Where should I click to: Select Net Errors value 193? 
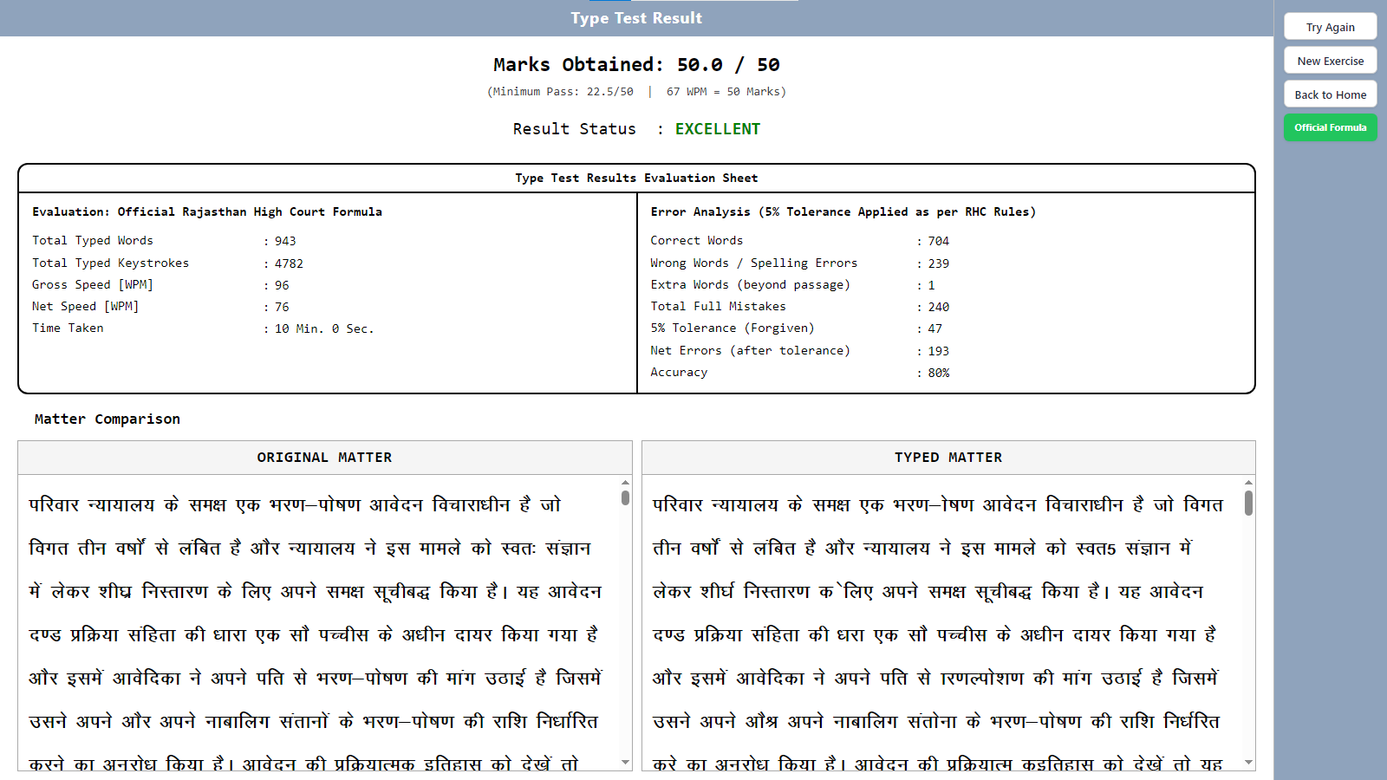pyautogui.click(x=938, y=351)
